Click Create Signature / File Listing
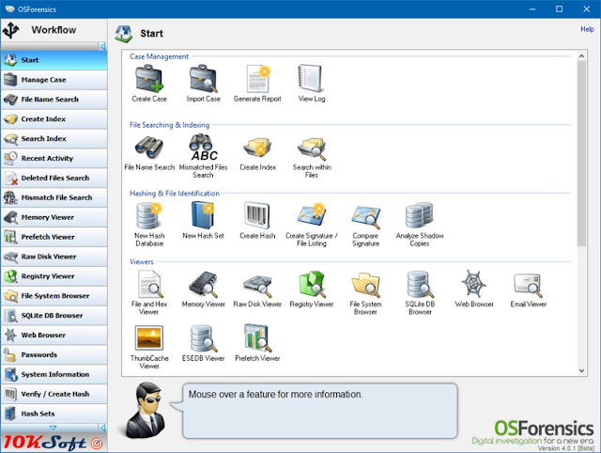The width and height of the screenshot is (601, 453). click(312, 215)
